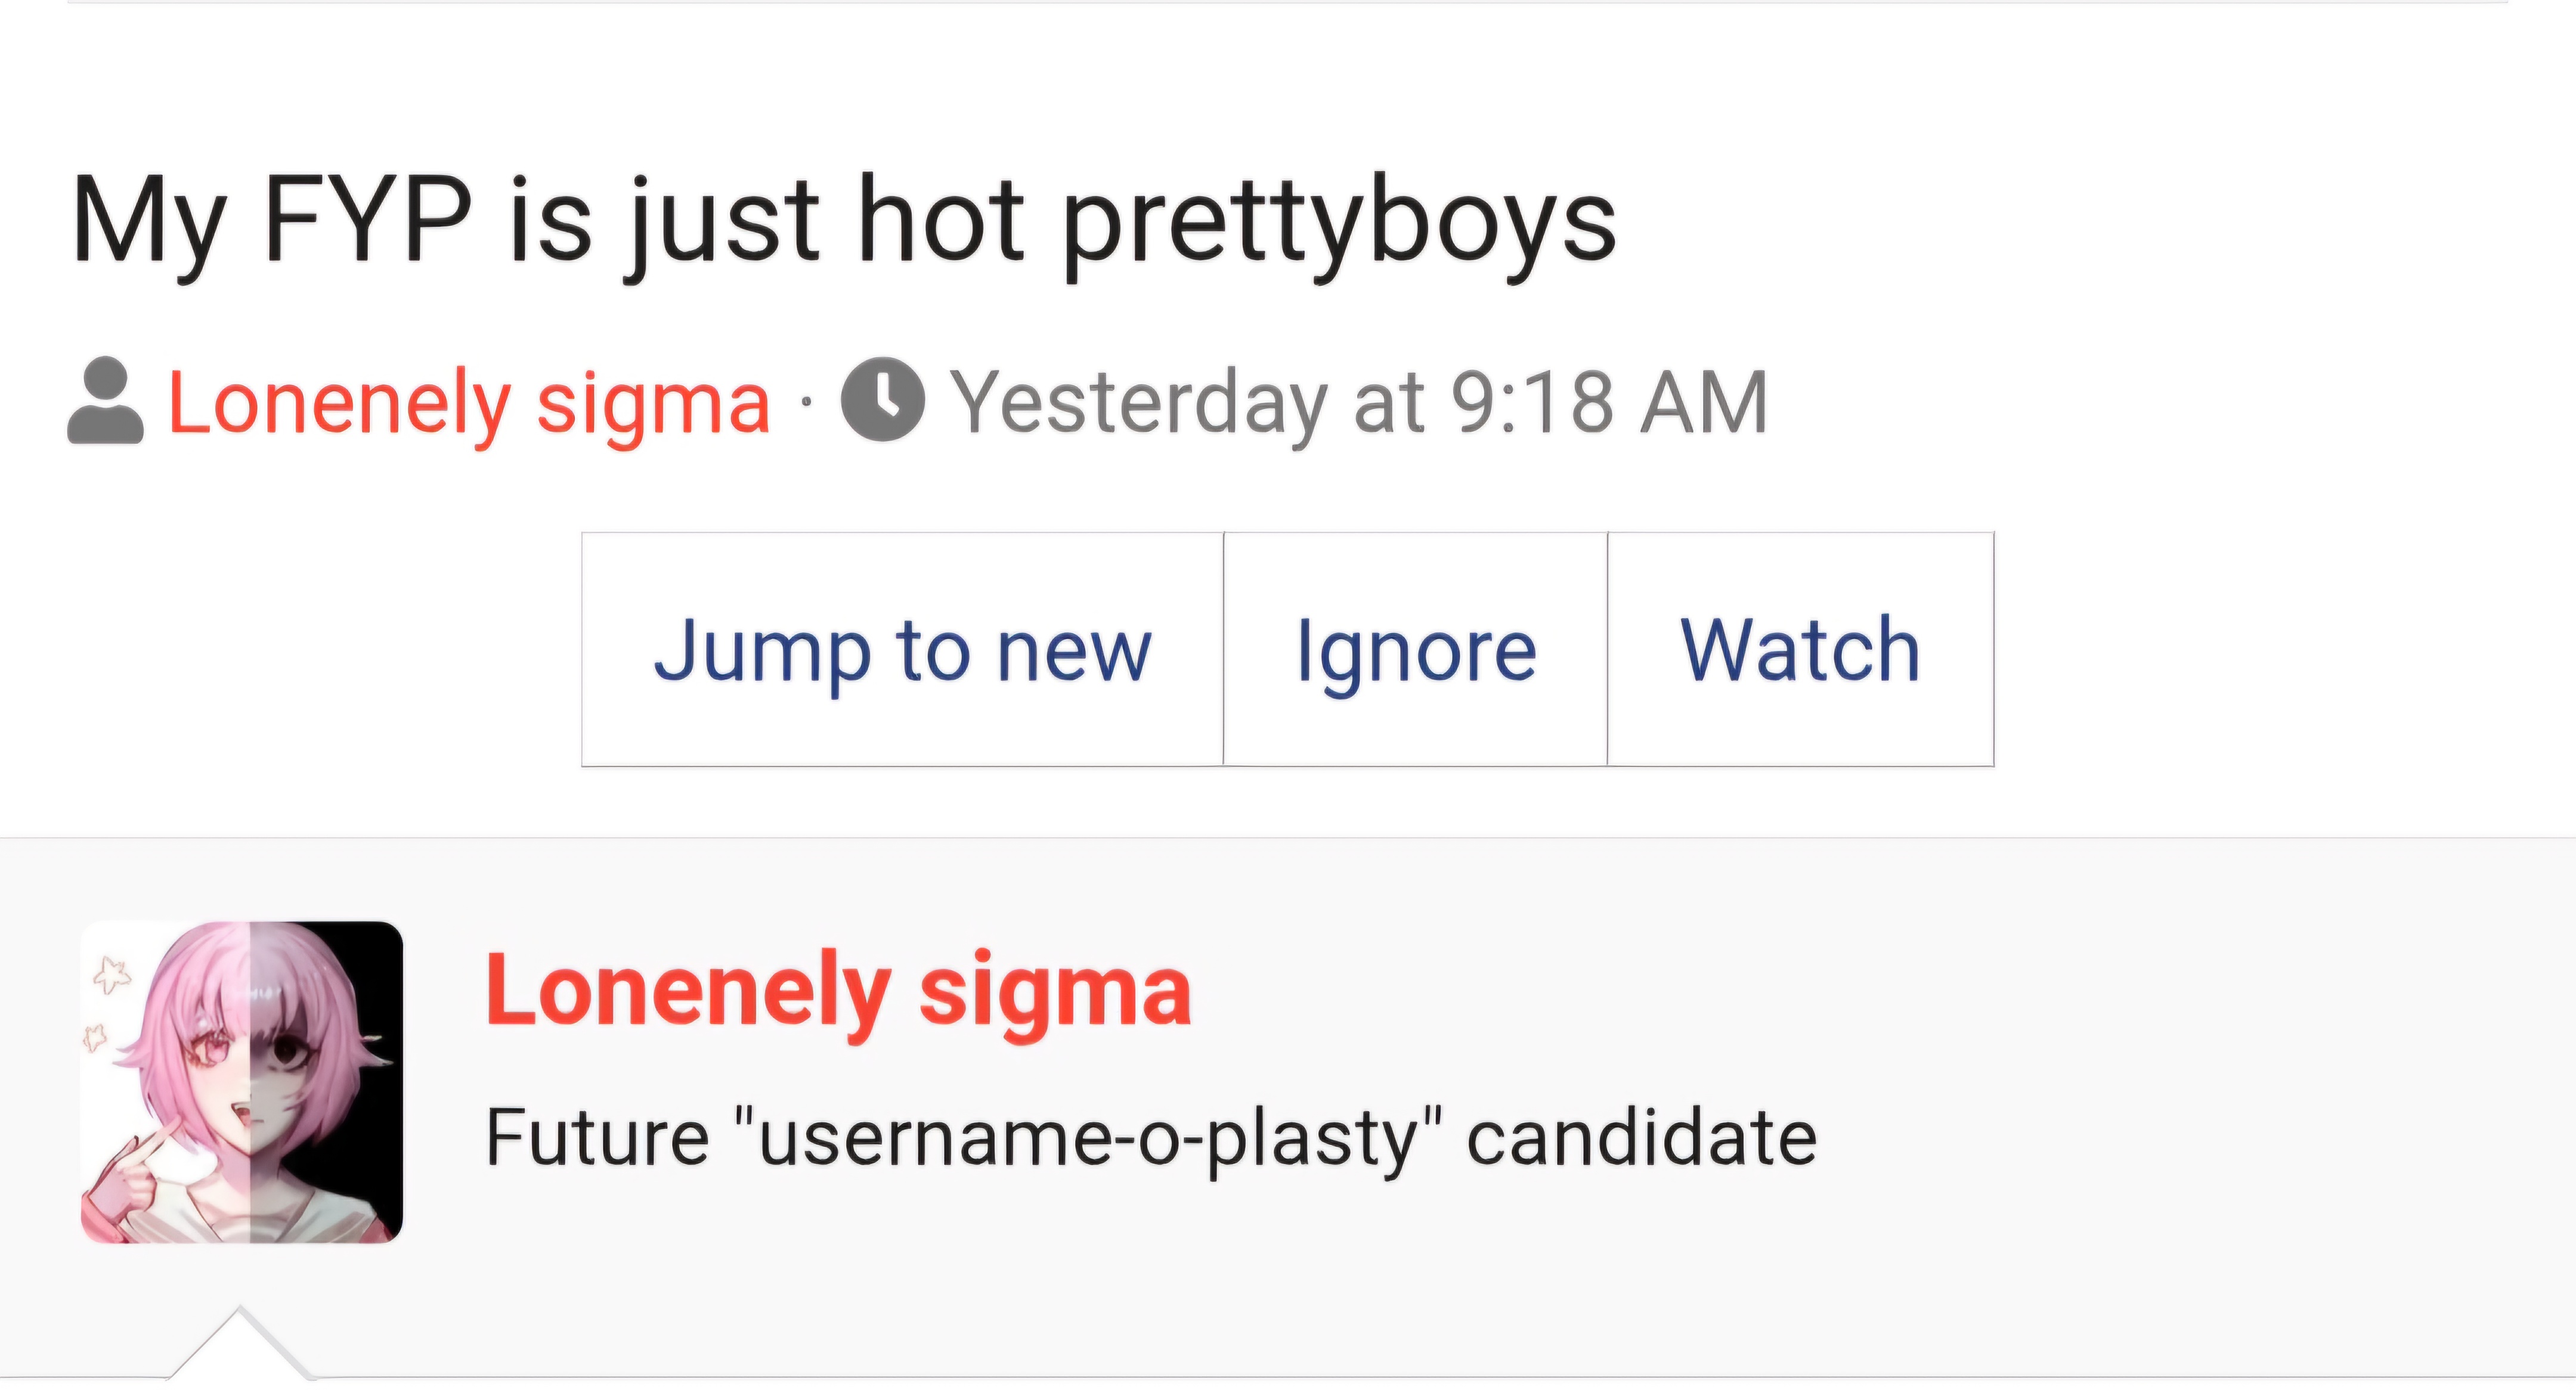Select the "Future username-o-plasty candidate" user title
The width and height of the screenshot is (2576, 1390).
click(1151, 1139)
